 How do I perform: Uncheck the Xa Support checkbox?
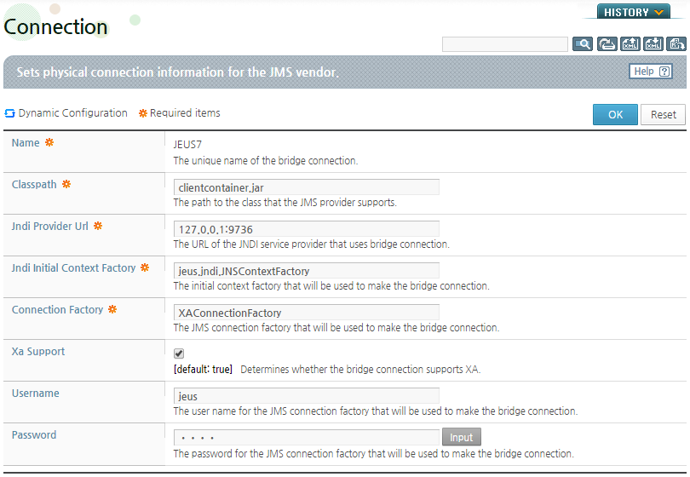[179, 353]
